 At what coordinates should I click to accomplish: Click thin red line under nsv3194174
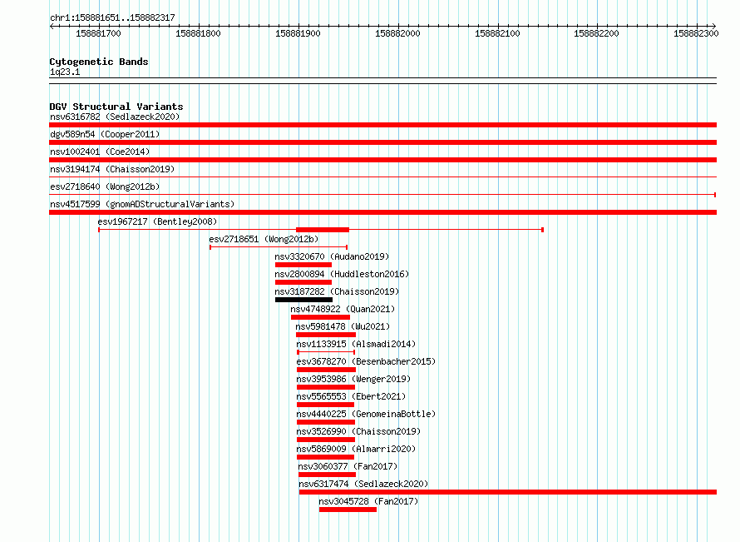coord(382,177)
